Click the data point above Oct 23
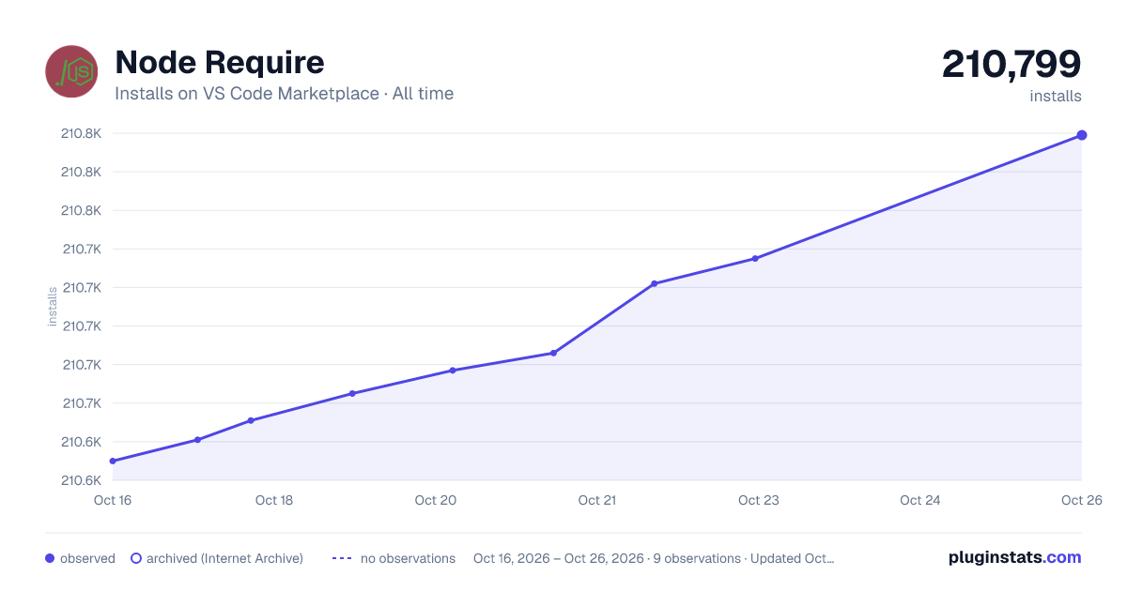 (755, 259)
